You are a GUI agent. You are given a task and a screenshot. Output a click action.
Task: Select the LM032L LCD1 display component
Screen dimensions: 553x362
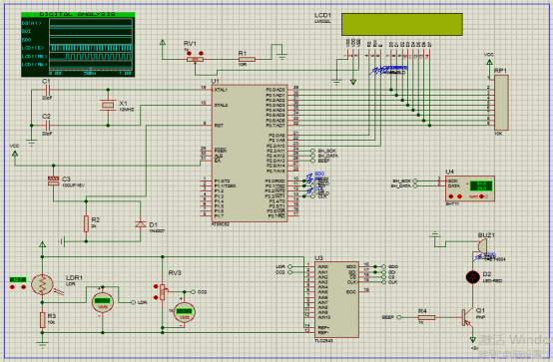(x=401, y=24)
